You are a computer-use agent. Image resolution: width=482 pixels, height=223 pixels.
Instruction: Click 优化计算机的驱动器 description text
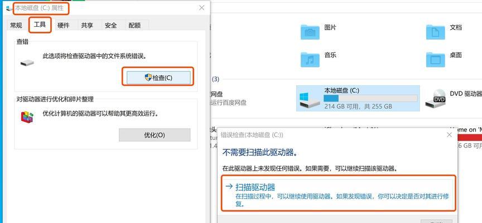point(102,113)
